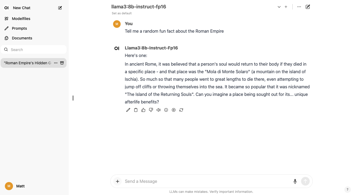Expand the model selector chevron

[x=279, y=7]
